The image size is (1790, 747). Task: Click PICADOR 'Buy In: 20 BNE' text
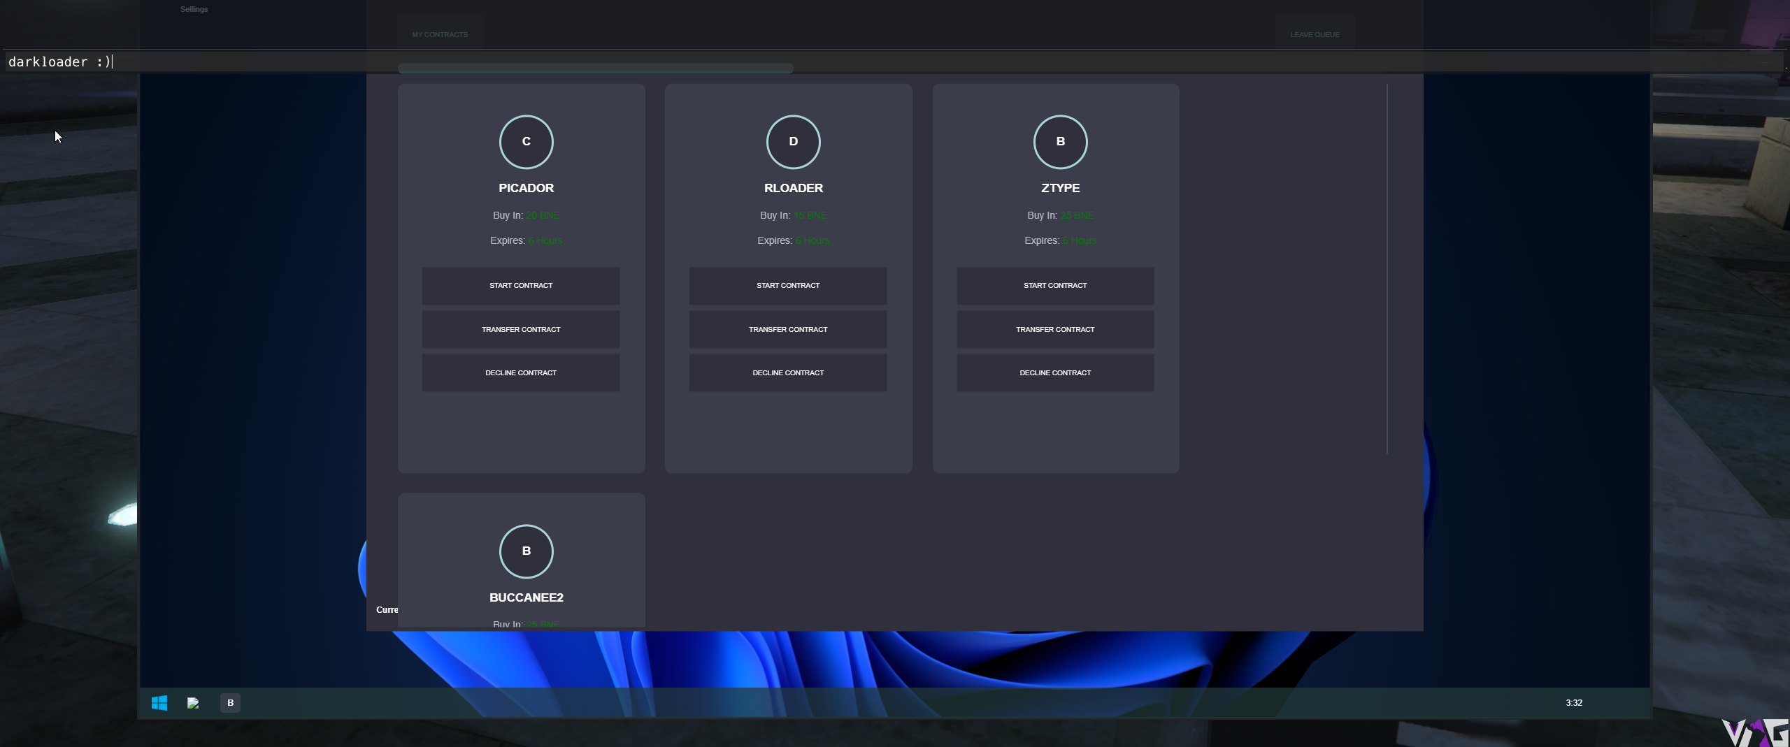[527, 215]
